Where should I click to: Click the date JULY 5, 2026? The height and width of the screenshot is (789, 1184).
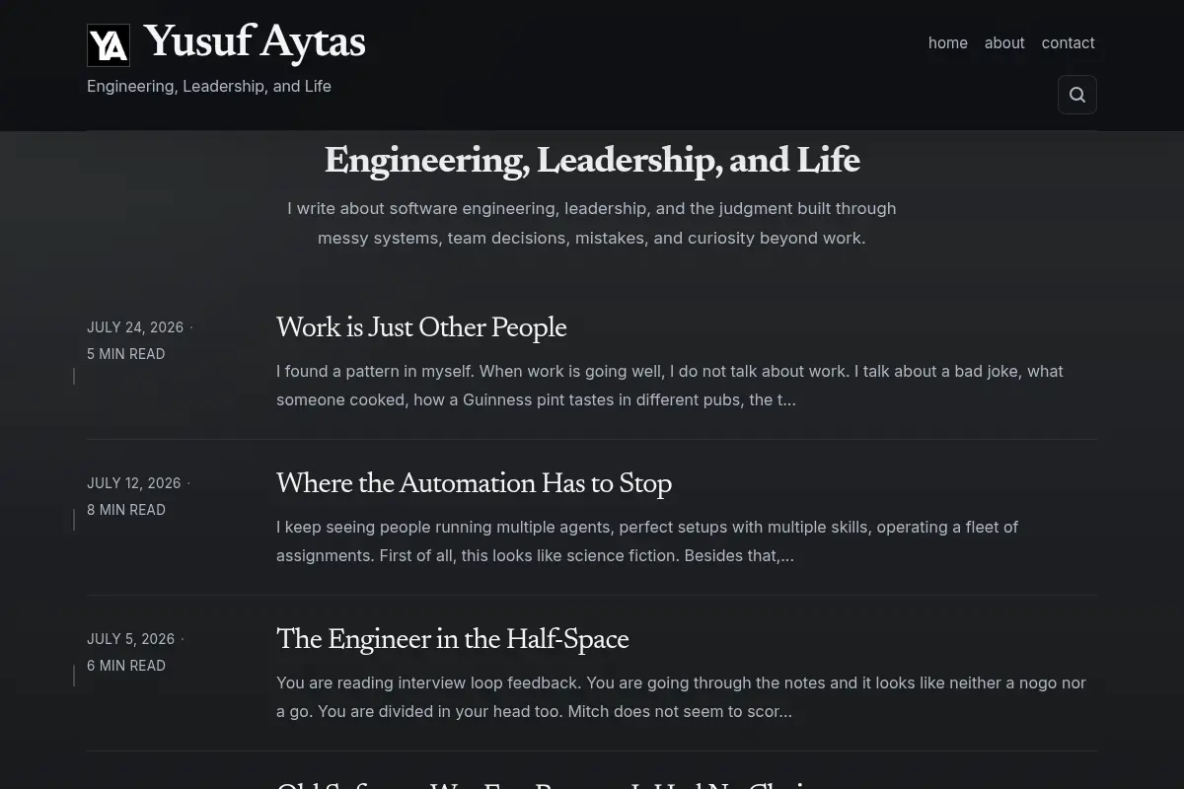[131, 639]
